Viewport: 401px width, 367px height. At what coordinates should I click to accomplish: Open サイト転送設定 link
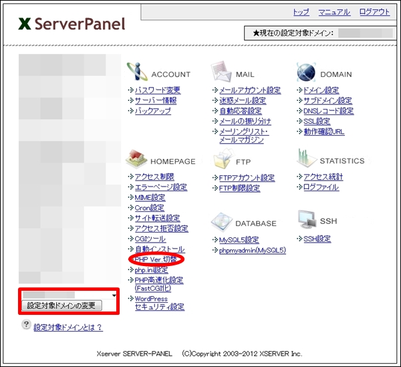click(x=157, y=218)
